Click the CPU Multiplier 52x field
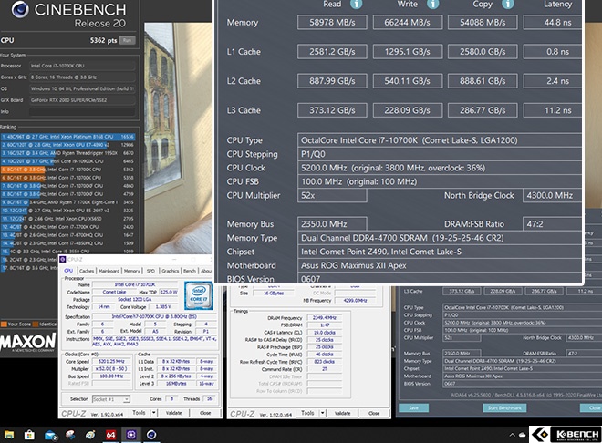Image resolution: width=602 pixels, height=443 pixels. (x=332, y=196)
